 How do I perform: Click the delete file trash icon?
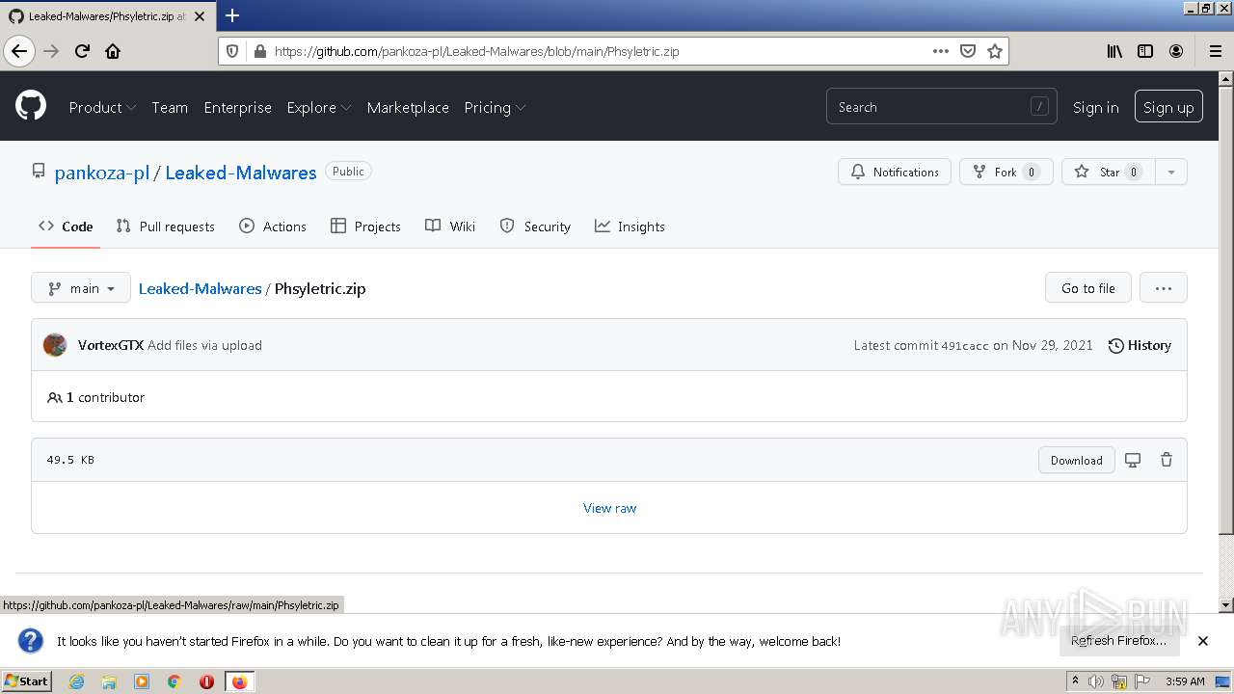coord(1167,460)
